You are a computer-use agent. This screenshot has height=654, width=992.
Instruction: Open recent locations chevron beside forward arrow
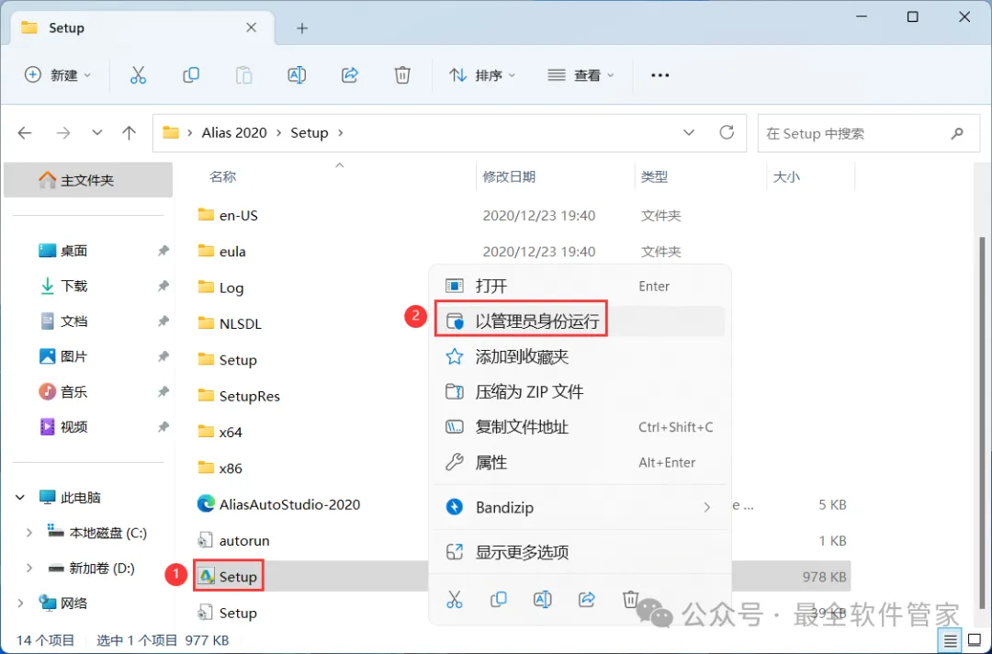click(x=96, y=133)
